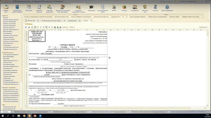Open the Расписание section icon
This screenshot has width=211, height=118.
point(29,8)
